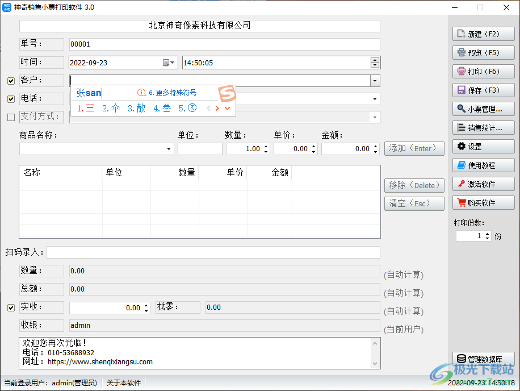Toggle the 客户 customer checkbox
This screenshot has height=391, width=520.
click(11, 81)
